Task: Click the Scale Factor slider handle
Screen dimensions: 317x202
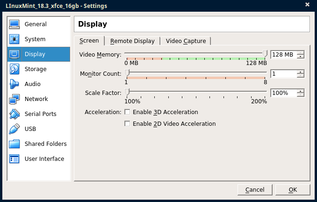Action: (x=127, y=92)
